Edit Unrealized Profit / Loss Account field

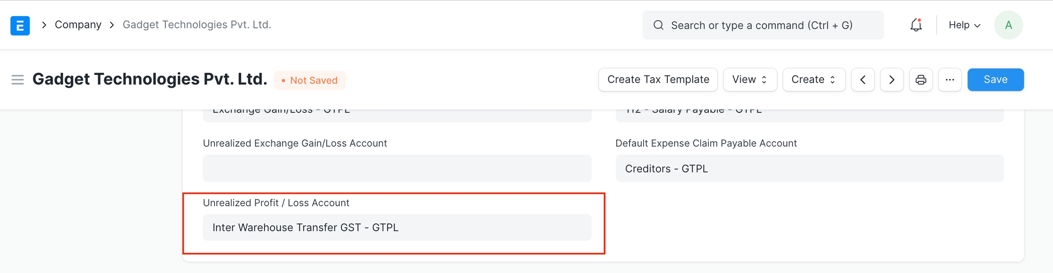(397, 228)
